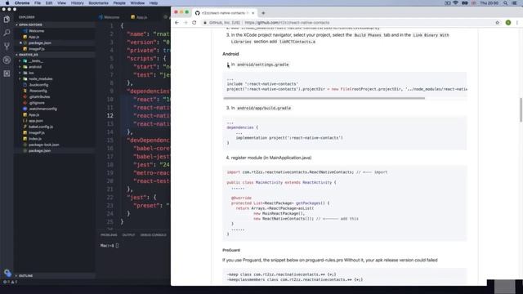This screenshot has height=294, width=523.
Task: Reload the GitHub page in Chrome
Action: coord(194,23)
